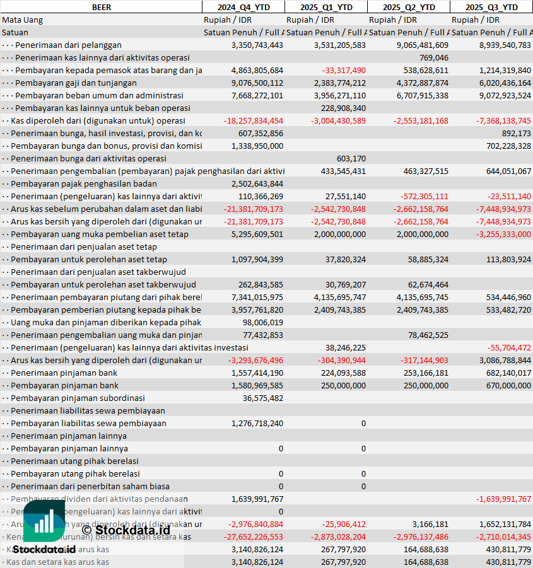Click the Satuan row label
This screenshot has height=568, width=533.
click(x=15, y=33)
